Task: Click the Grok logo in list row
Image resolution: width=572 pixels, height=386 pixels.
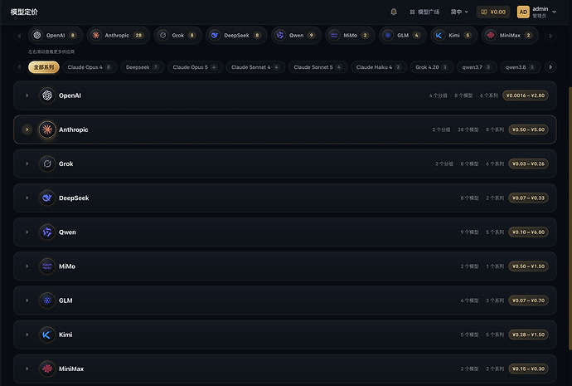Action: (x=47, y=164)
